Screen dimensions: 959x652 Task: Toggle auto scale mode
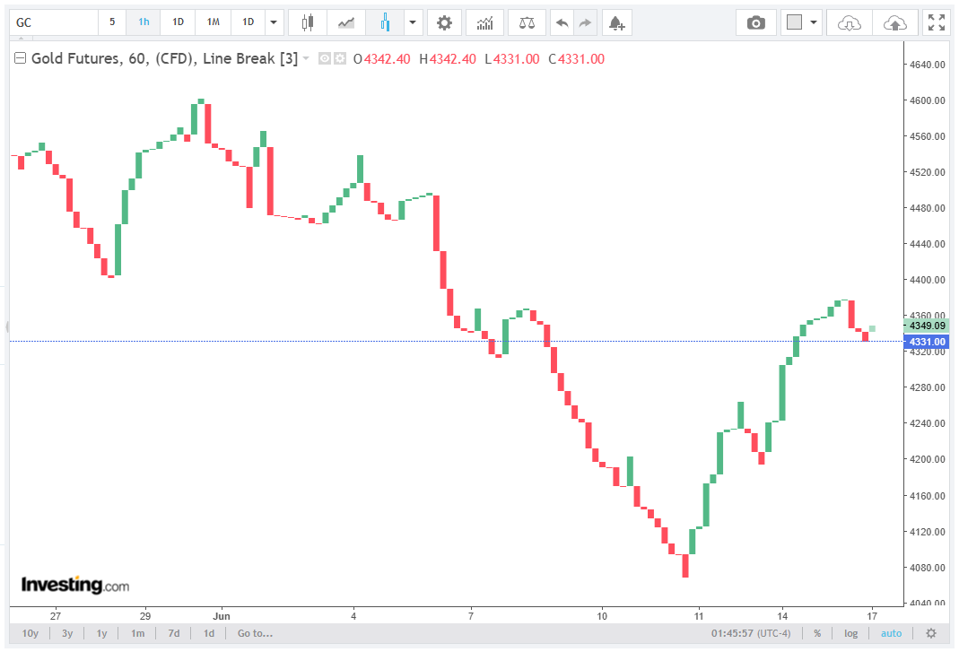click(x=891, y=633)
